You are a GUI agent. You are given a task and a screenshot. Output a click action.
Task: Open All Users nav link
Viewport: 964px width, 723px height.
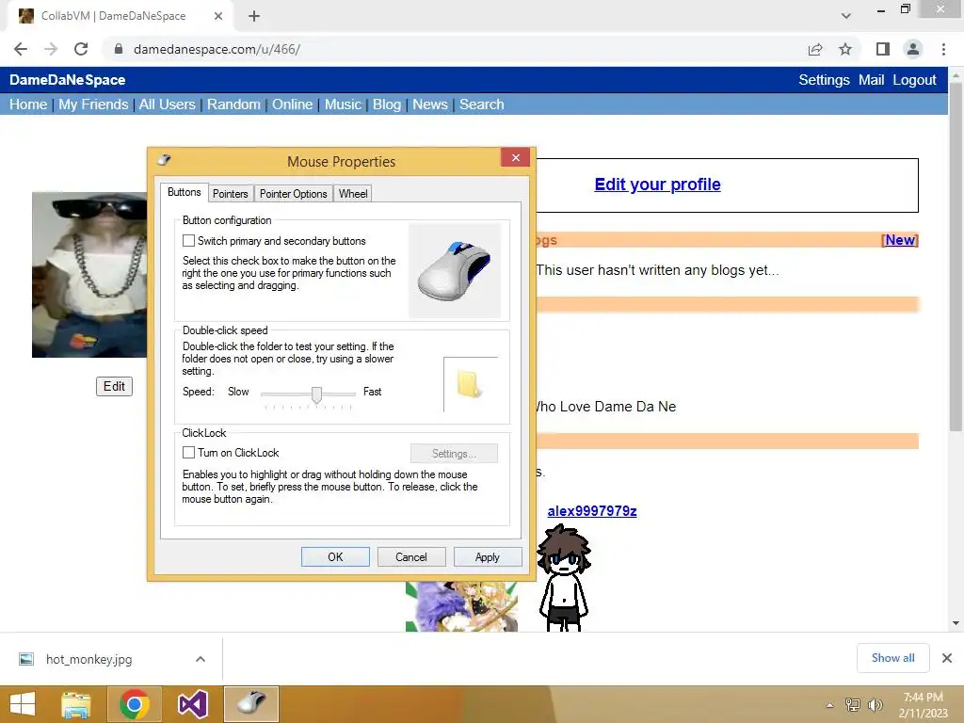coord(168,104)
